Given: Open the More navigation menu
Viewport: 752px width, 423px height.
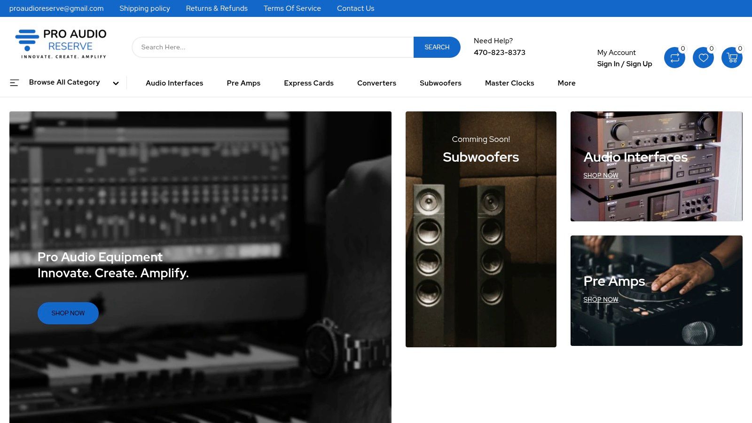Looking at the screenshot, I should (566, 83).
